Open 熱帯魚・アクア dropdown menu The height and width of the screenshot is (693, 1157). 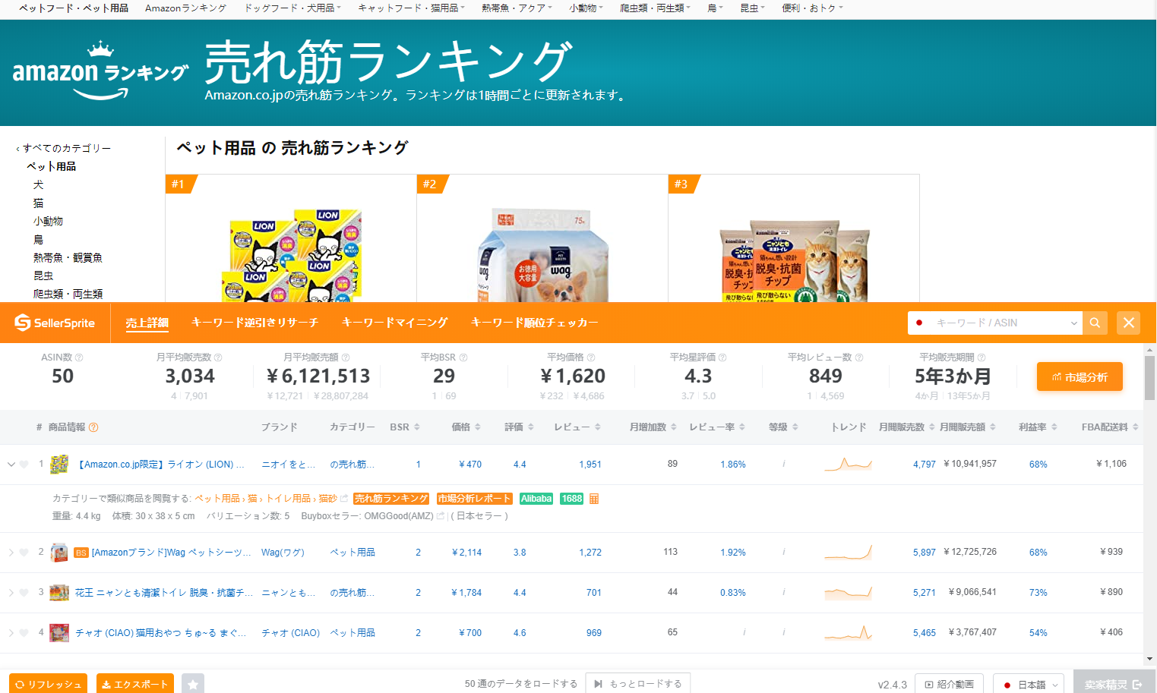pos(517,8)
